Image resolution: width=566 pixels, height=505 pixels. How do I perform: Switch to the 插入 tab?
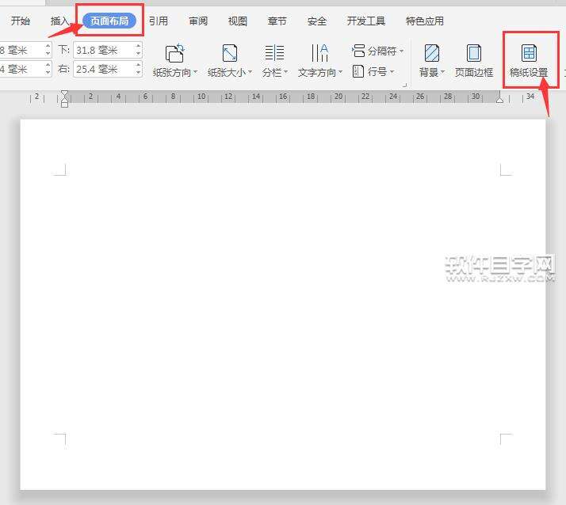coord(60,21)
